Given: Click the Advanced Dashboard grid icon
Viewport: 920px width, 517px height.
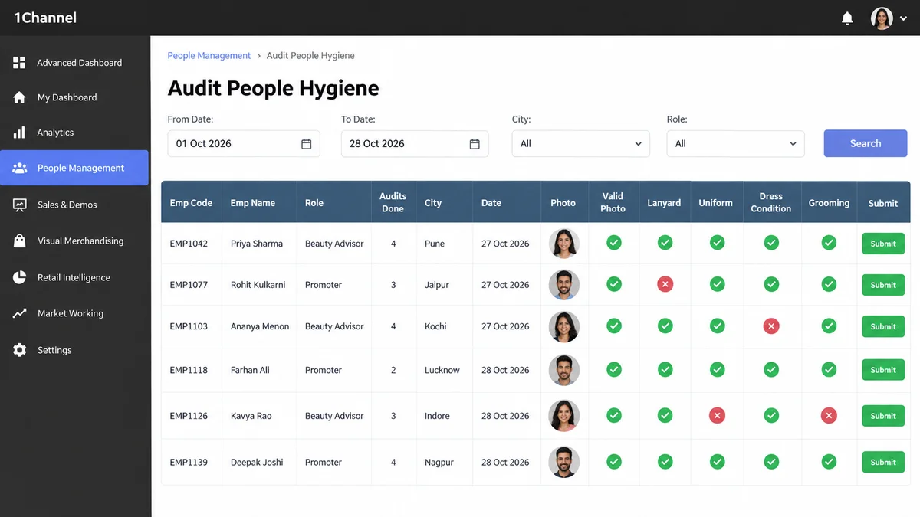Looking at the screenshot, I should pos(19,63).
